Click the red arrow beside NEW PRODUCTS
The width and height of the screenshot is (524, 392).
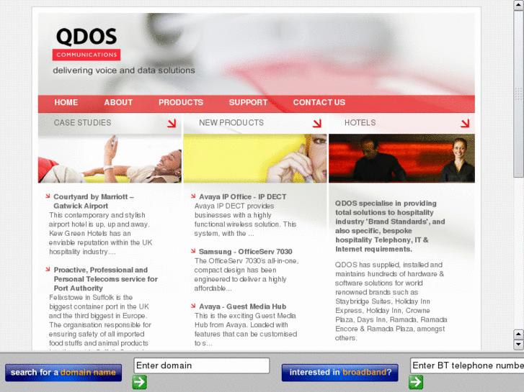317,124
